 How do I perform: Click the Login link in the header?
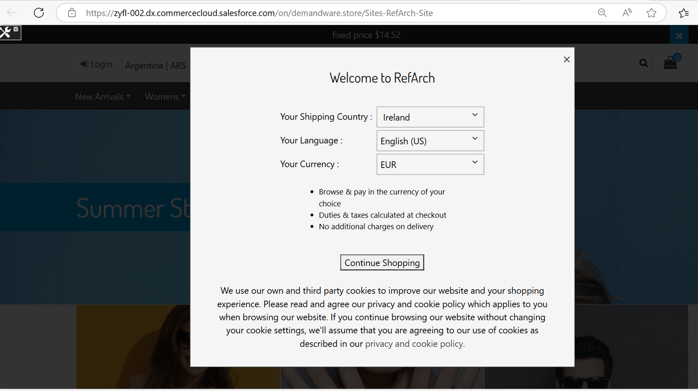[x=96, y=64]
